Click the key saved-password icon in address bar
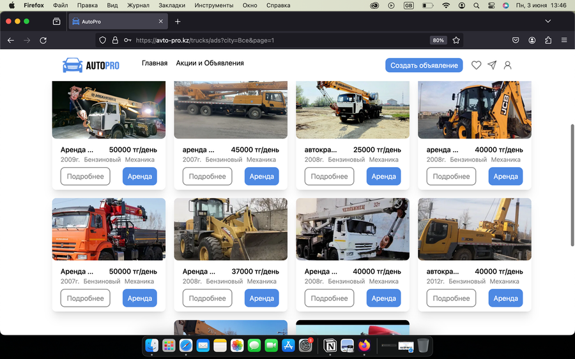575x359 pixels. point(127,40)
